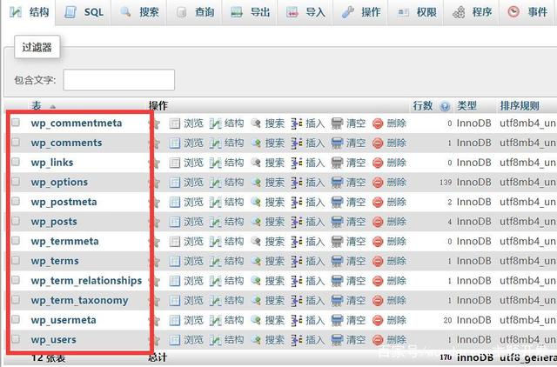The image size is (557, 367).
Task: Switch to the SQL tab
Action: 84,12
